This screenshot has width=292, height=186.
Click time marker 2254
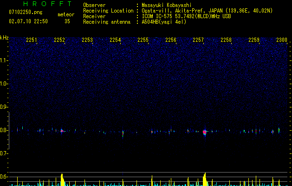pyautogui.click(x=115, y=40)
